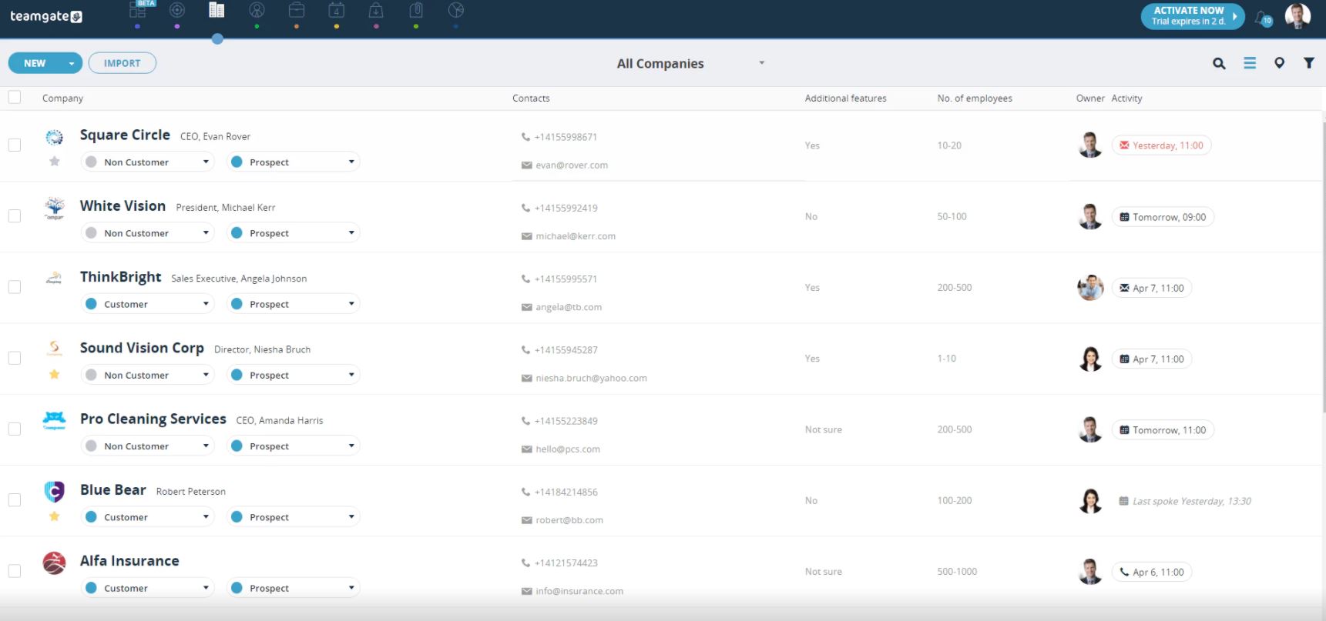
Task: Switch to list view icon
Action: pos(1250,63)
